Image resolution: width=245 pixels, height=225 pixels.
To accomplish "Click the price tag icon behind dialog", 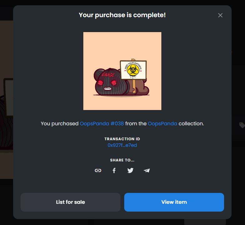I will tap(242, 125).
